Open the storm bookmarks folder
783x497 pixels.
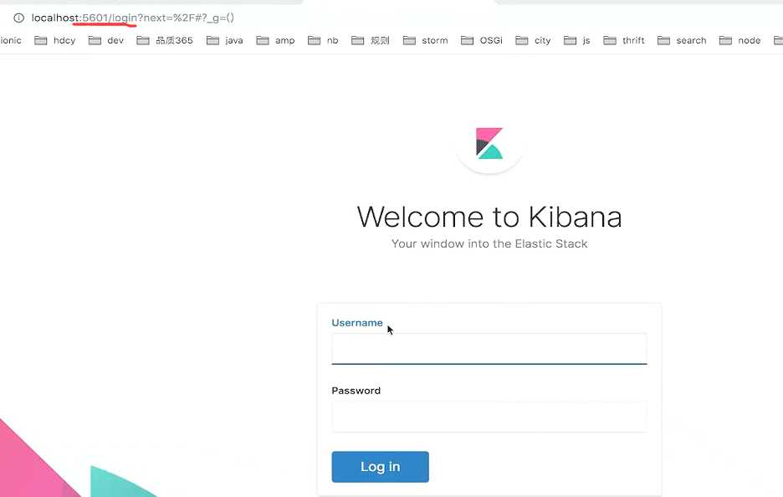[426, 40]
